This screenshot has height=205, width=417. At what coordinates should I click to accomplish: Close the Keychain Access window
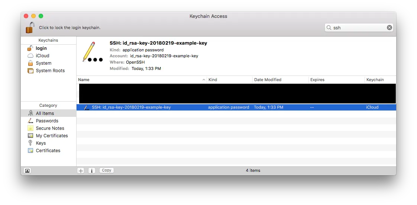pyautogui.click(x=26, y=16)
